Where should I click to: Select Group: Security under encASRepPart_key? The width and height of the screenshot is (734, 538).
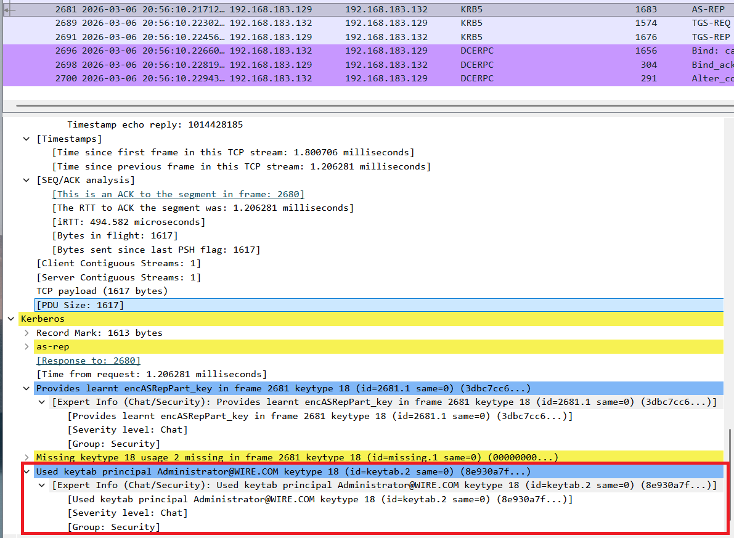click(114, 444)
